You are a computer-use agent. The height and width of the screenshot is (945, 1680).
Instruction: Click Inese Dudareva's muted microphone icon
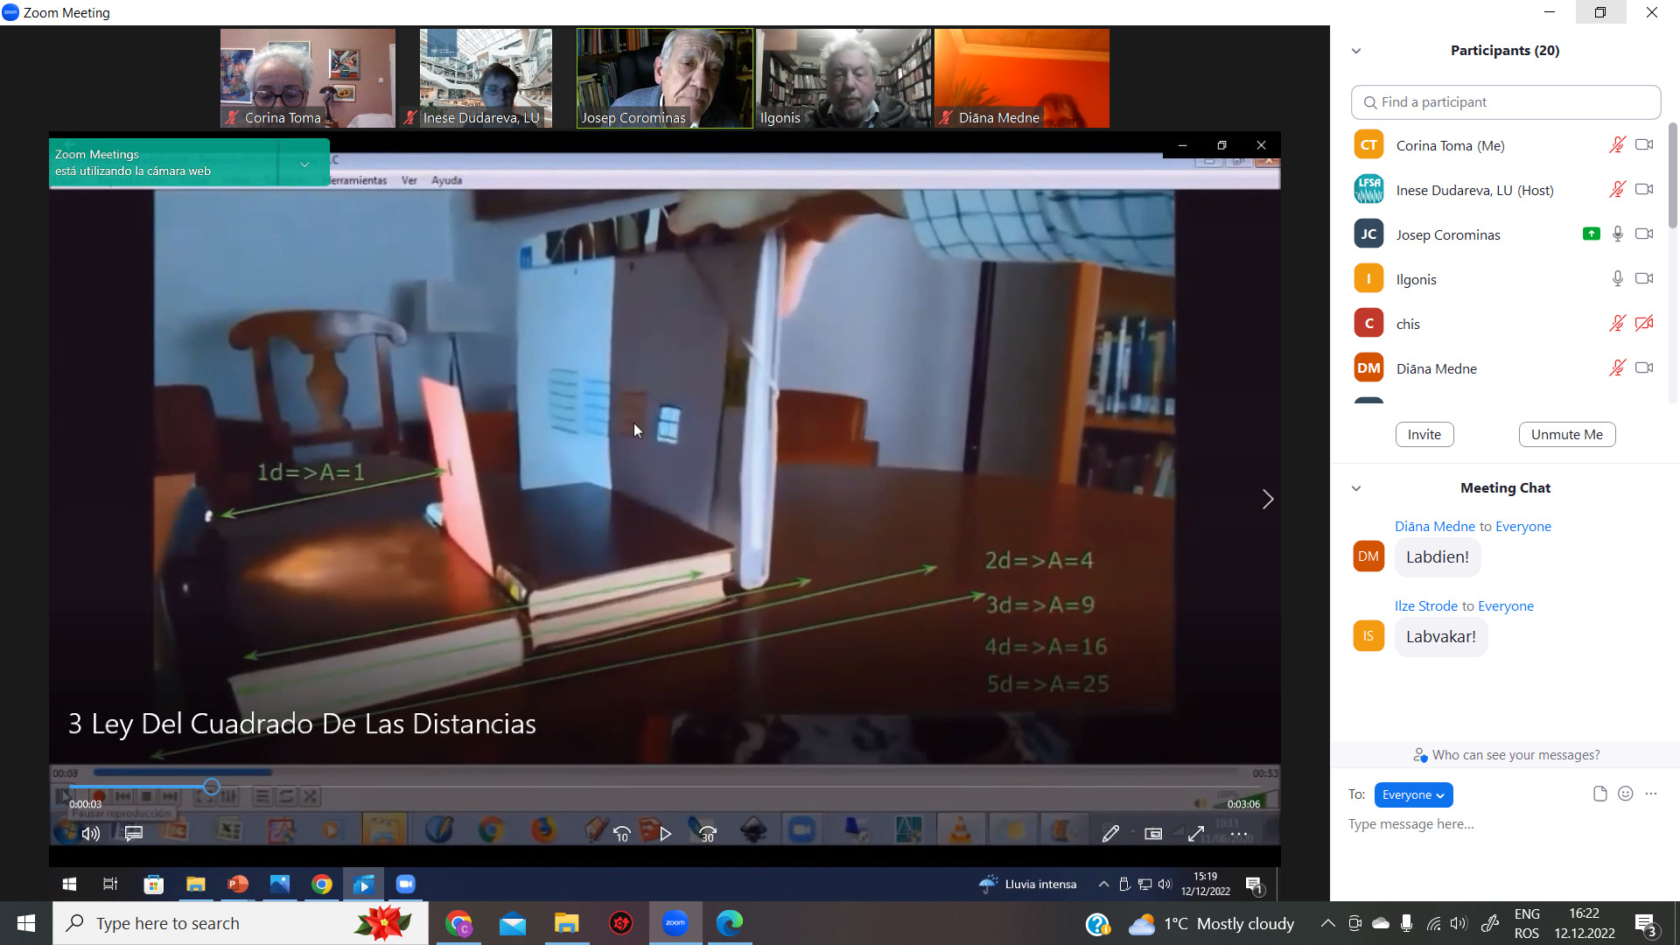tap(1617, 190)
